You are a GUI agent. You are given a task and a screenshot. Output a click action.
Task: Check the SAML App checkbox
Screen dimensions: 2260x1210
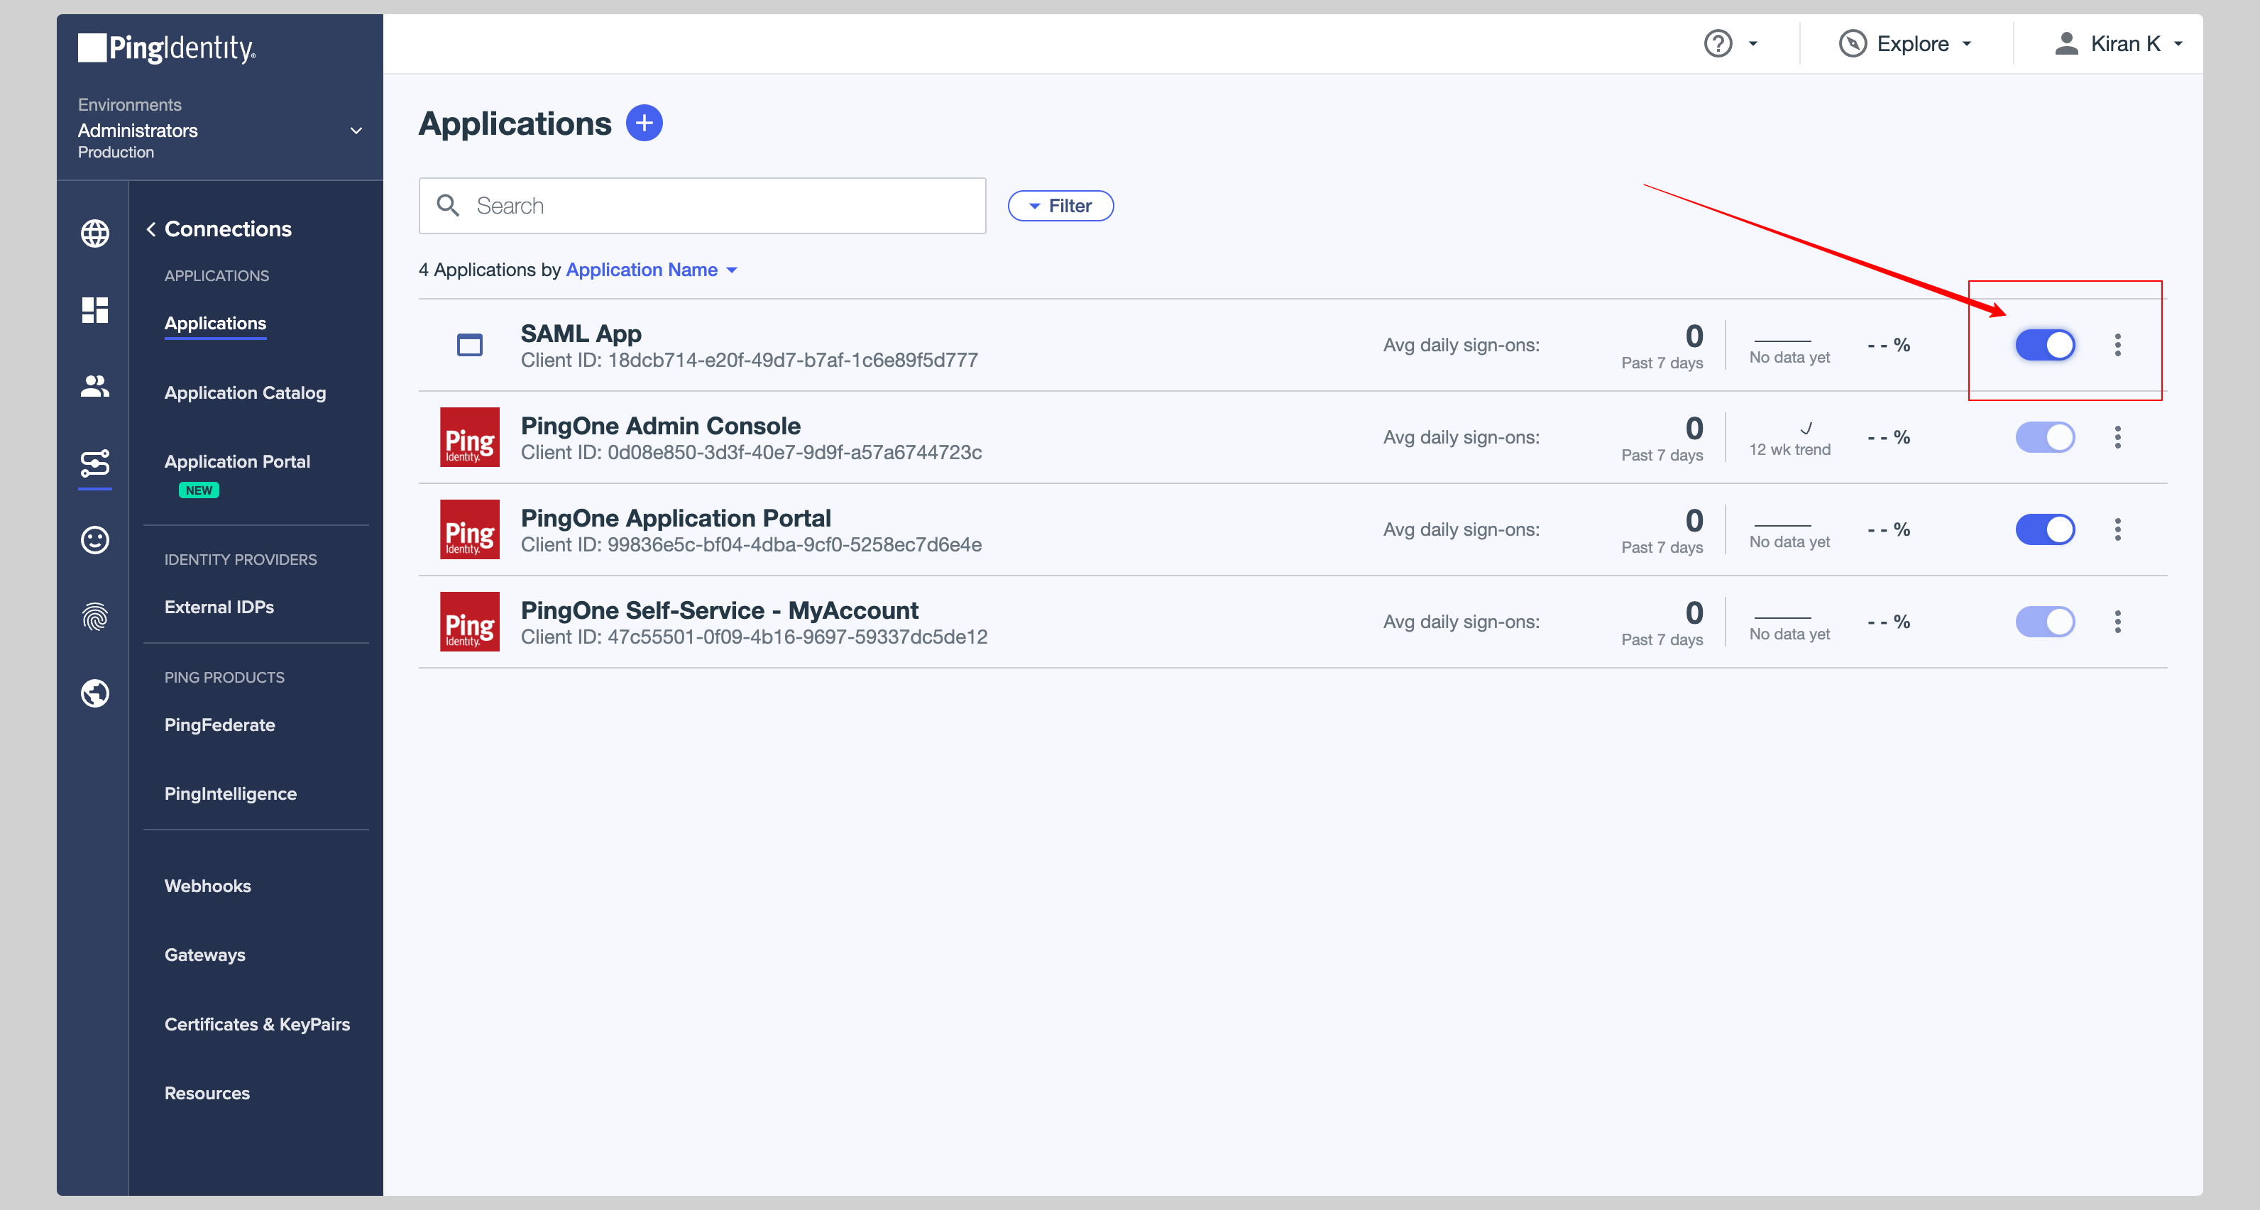469,345
